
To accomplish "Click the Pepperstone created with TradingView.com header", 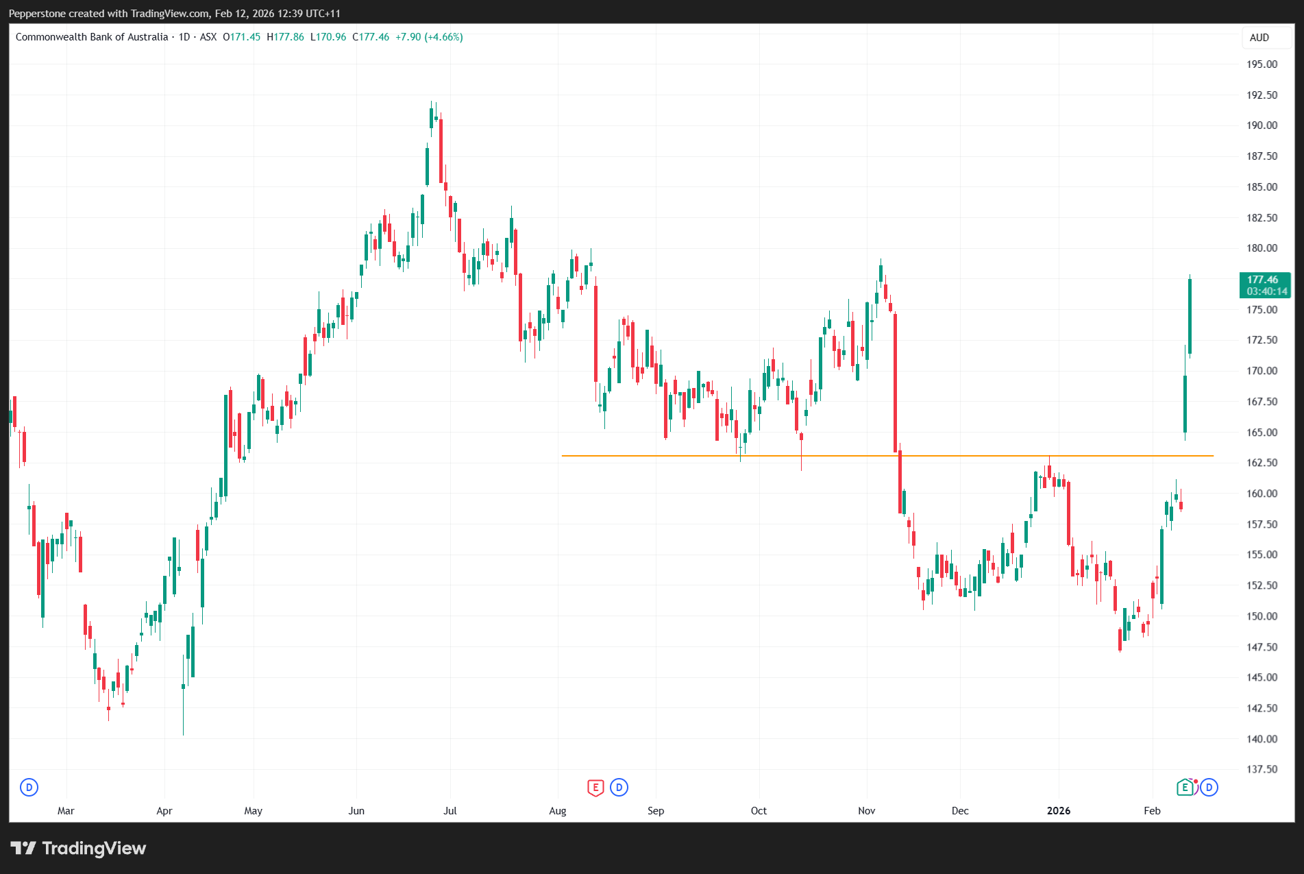I will tap(175, 14).
